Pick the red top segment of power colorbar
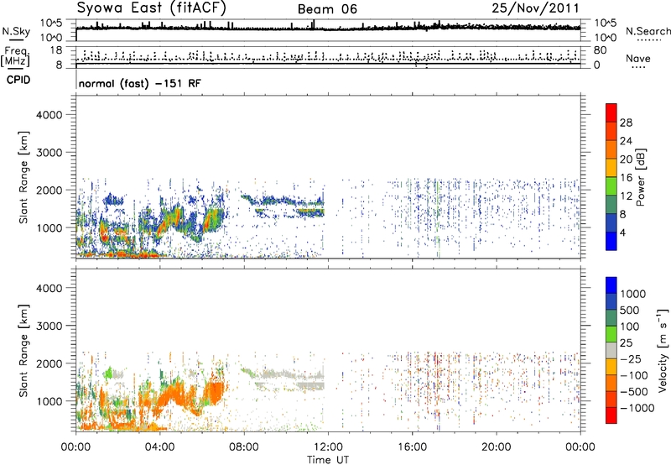671x465 pixels. point(611,112)
